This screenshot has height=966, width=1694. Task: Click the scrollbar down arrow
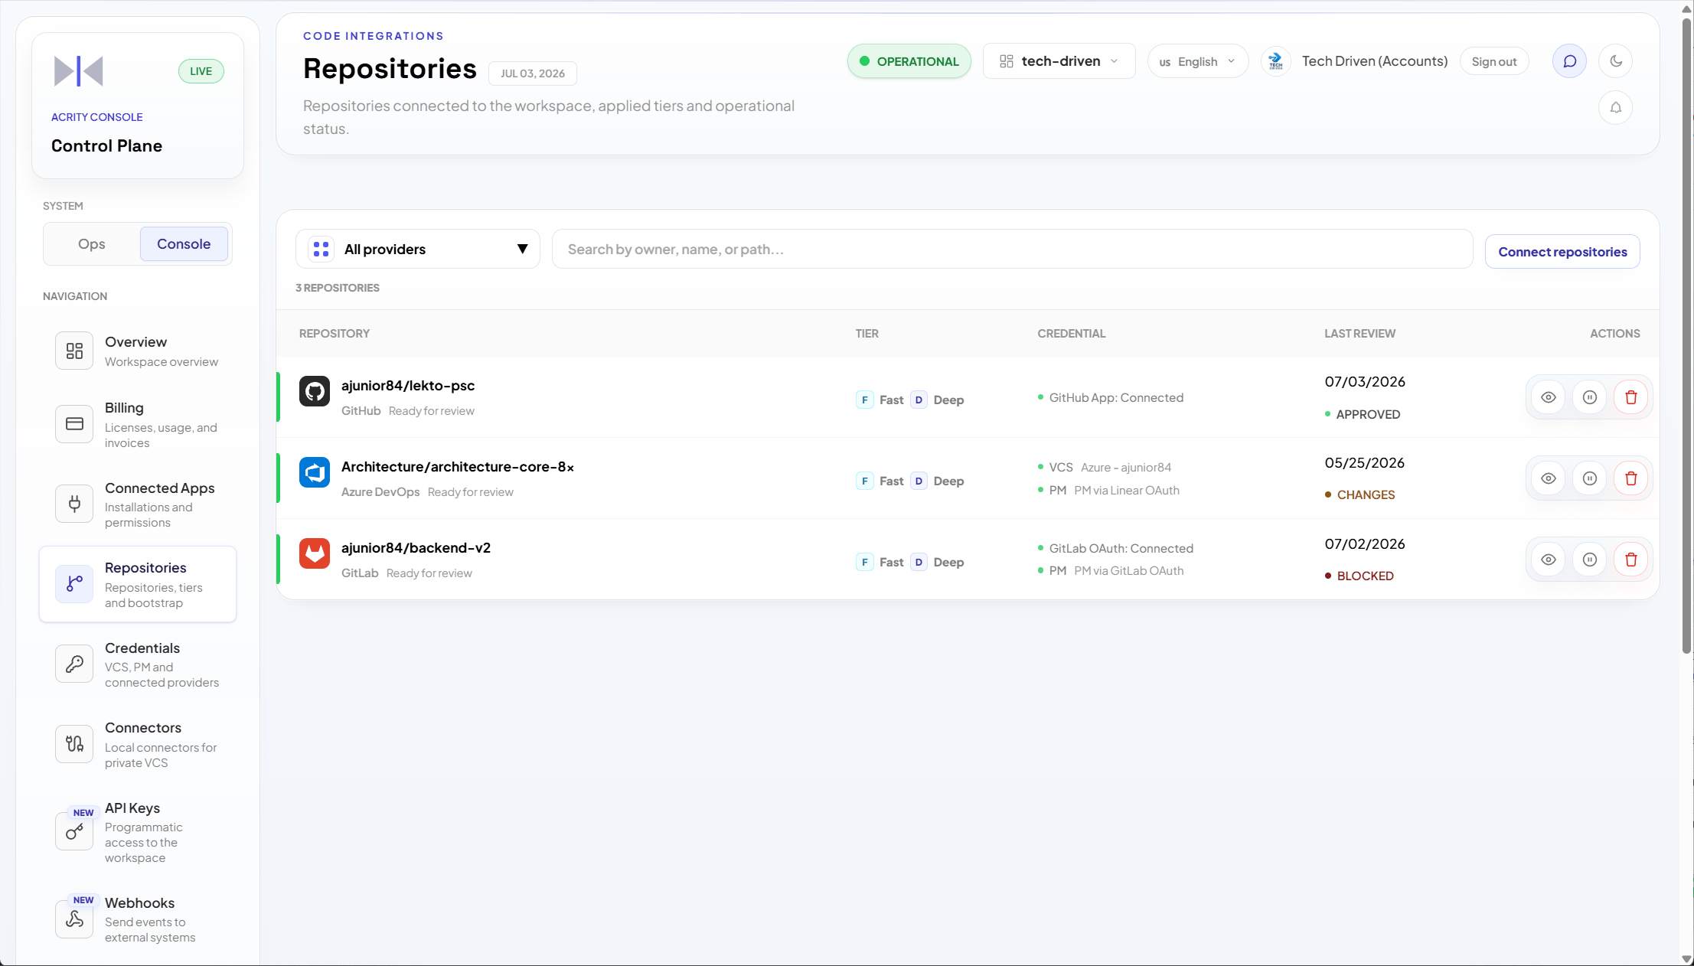(x=1686, y=958)
